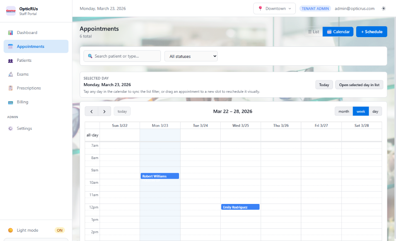This screenshot has width=396, height=241.
Task: Switch Light mode toggle off
Action: pos(60,230)
